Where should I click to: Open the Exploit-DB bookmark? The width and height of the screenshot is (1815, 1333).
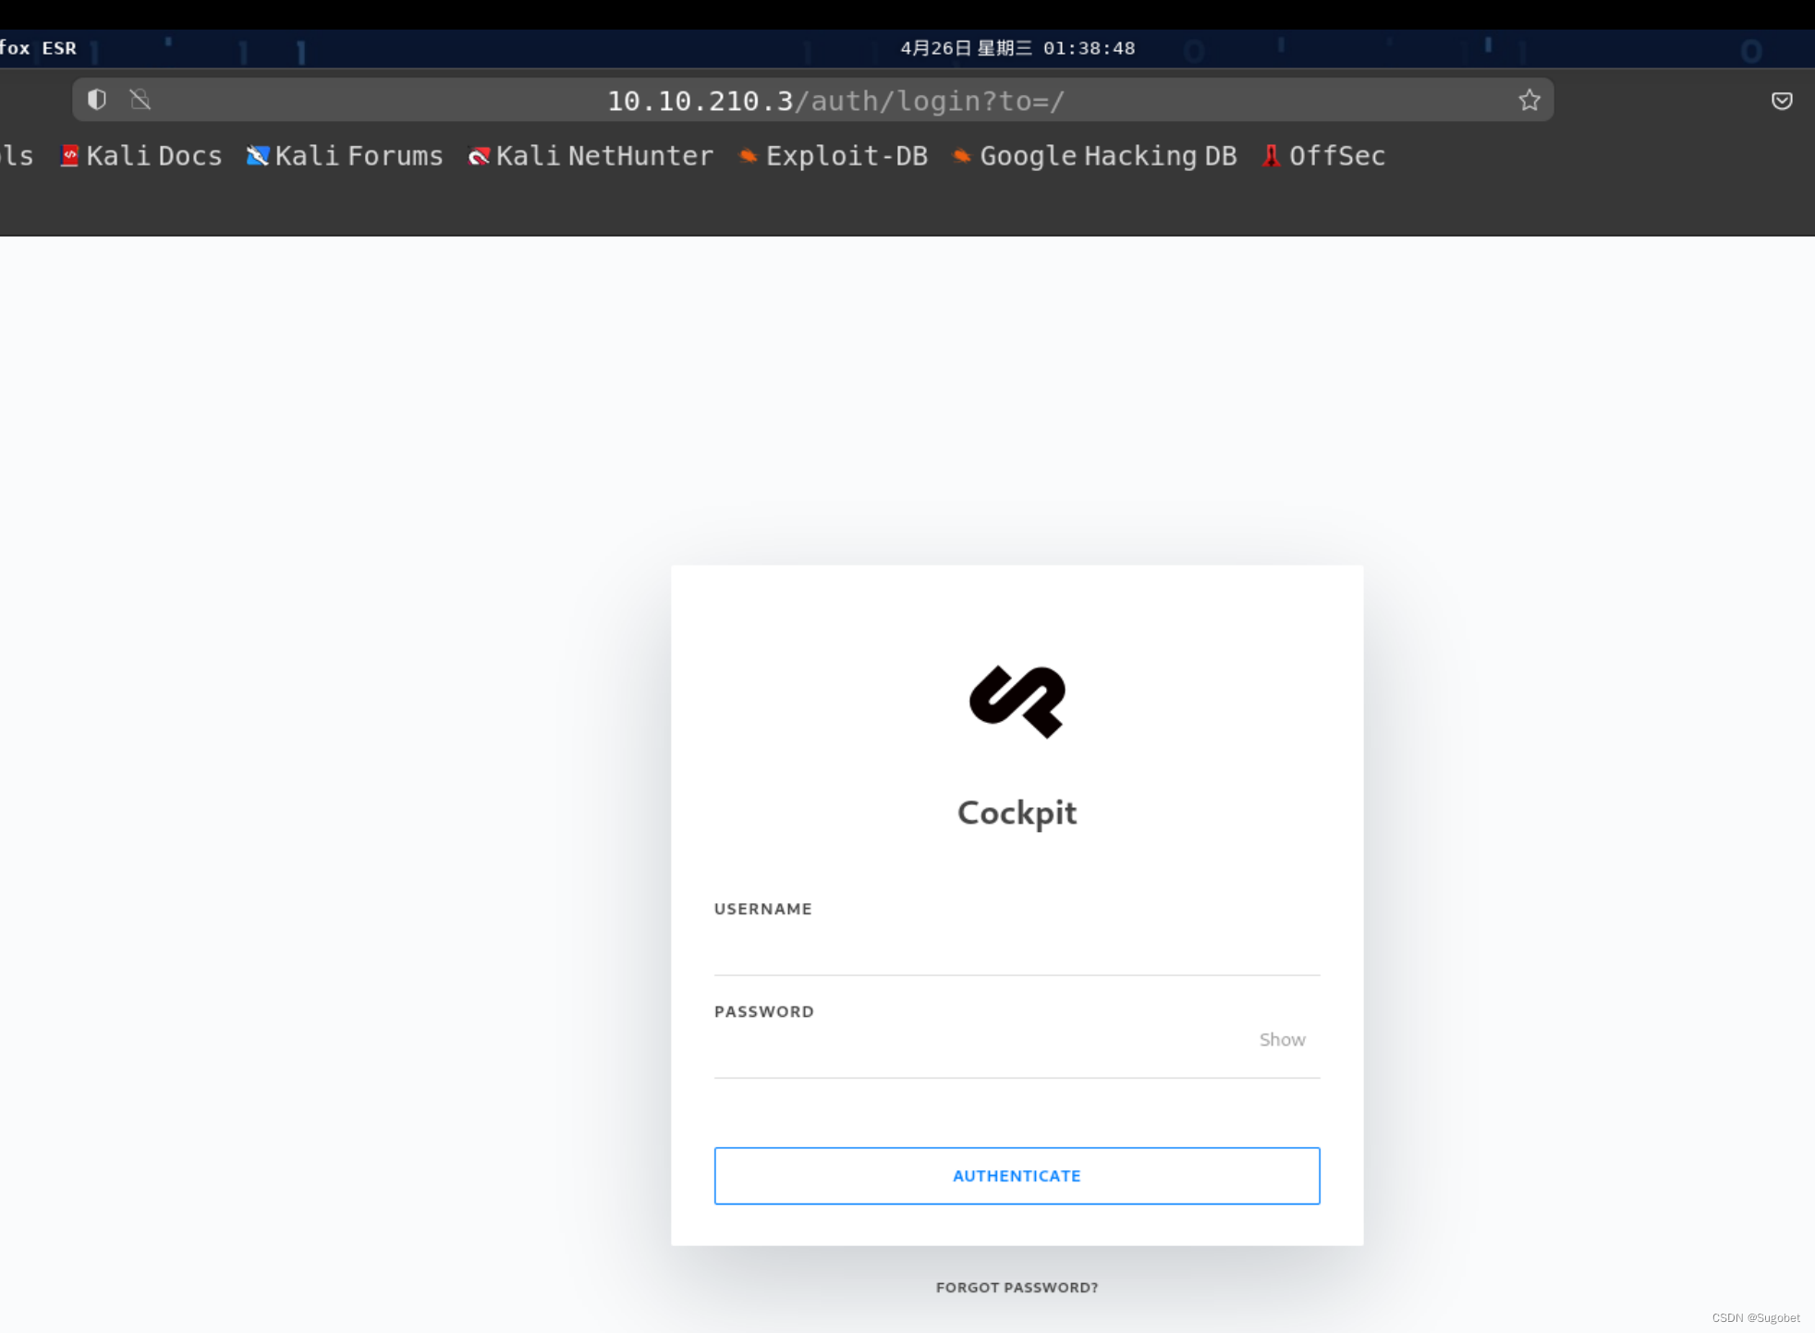click(834, 155)
